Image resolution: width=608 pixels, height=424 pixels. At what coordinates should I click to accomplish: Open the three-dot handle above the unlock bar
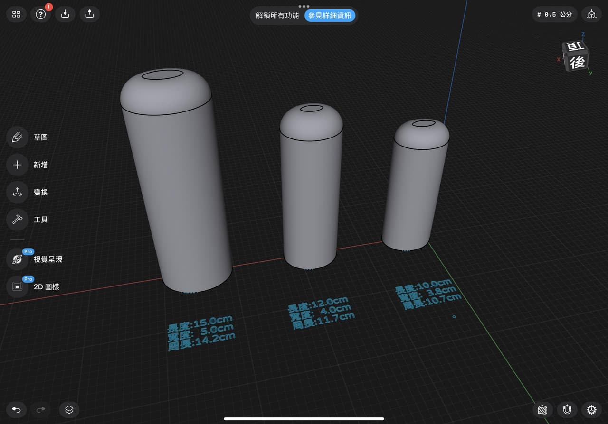point(304,6)
